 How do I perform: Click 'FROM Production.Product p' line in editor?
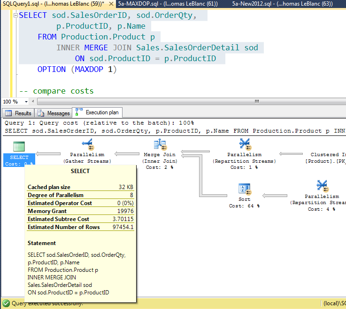pos(96,37)
